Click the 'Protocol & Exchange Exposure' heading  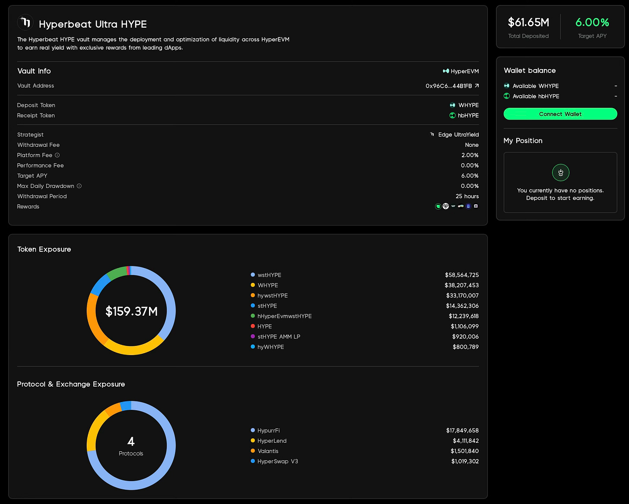pyautogui.click(x=71, y=384)
